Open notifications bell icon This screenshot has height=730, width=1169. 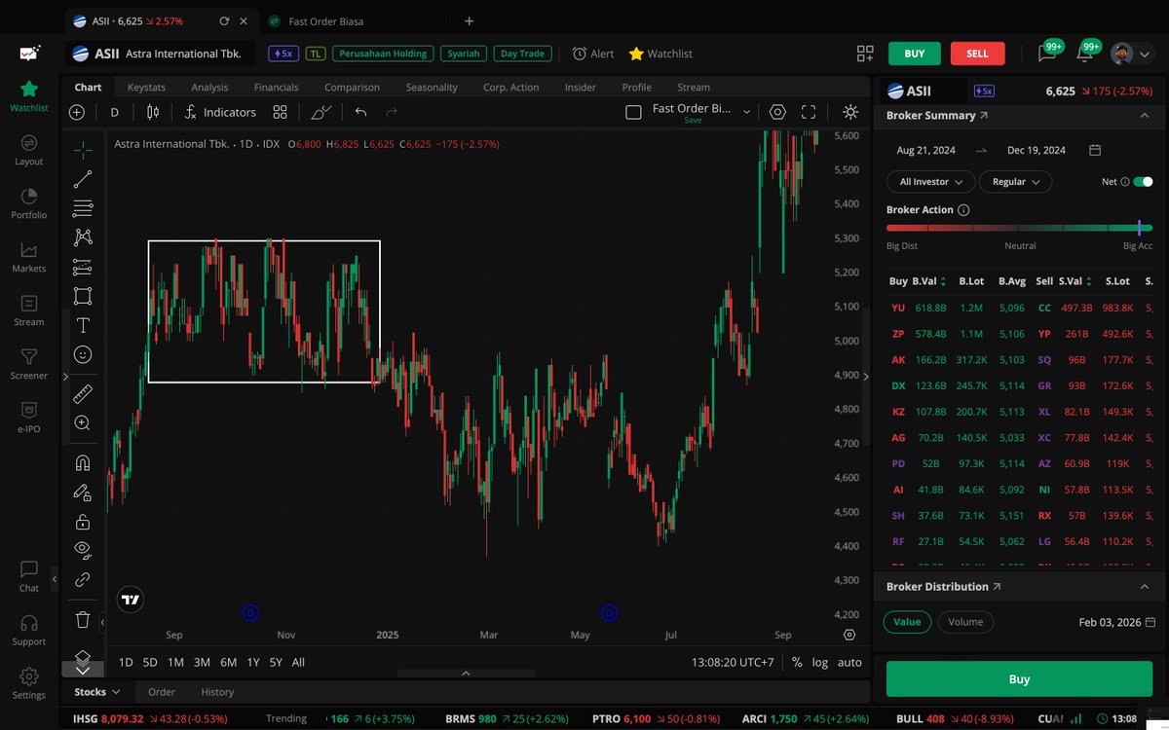(1084, 53)
